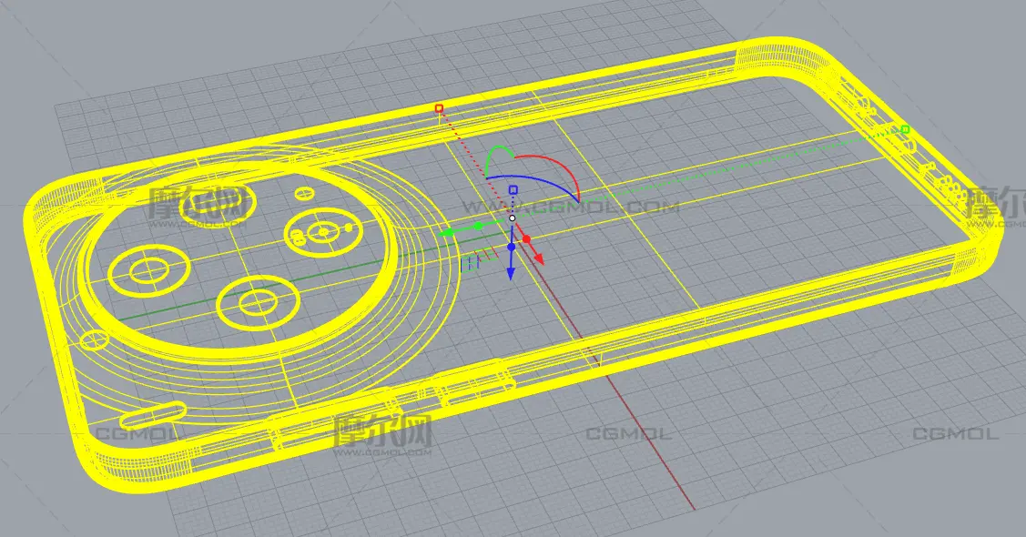Select the gumball white center origin point
1026x537 pixels.
click(513, 218)
